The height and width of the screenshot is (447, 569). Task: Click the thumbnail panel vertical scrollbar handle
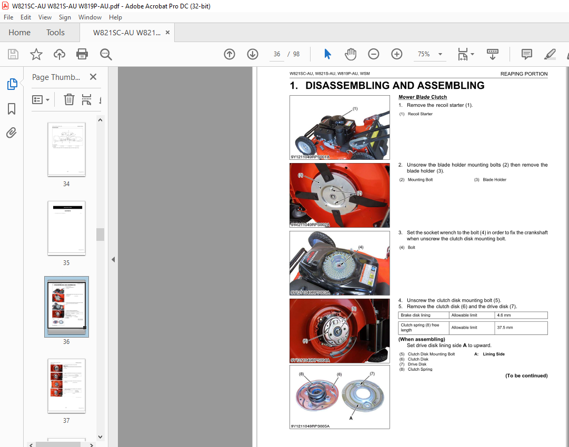point(100,235)
